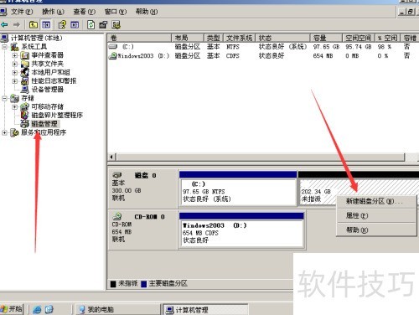Sort by the 状态 column header

click(x=282, y=38)
